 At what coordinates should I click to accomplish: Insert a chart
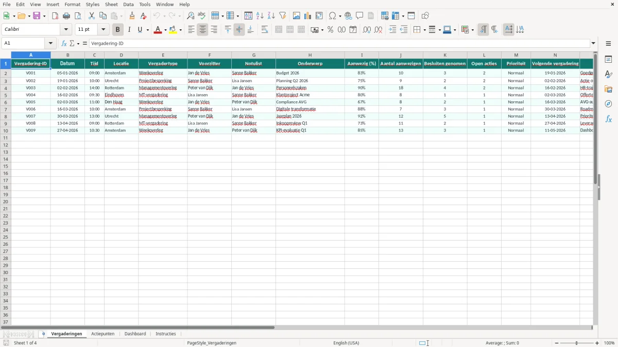(x=308, y=16)
